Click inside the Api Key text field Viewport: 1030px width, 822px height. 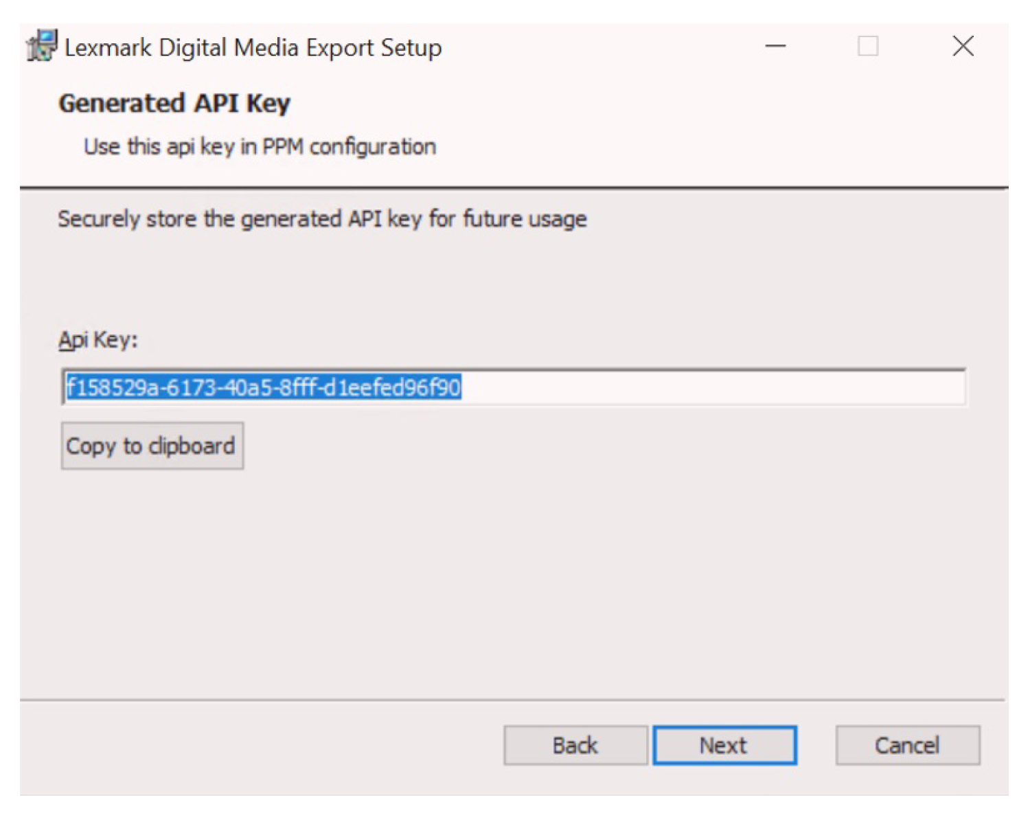514,387
